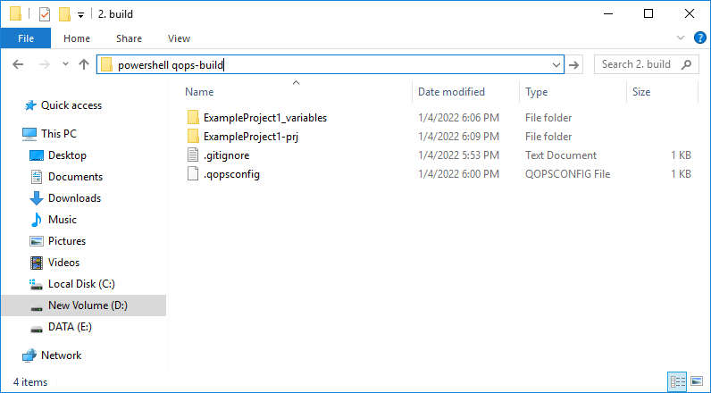Go up one folder level arrow

(84, 64)
